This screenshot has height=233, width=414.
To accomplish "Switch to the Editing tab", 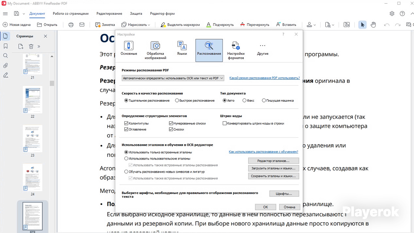I will click(109, 14).
